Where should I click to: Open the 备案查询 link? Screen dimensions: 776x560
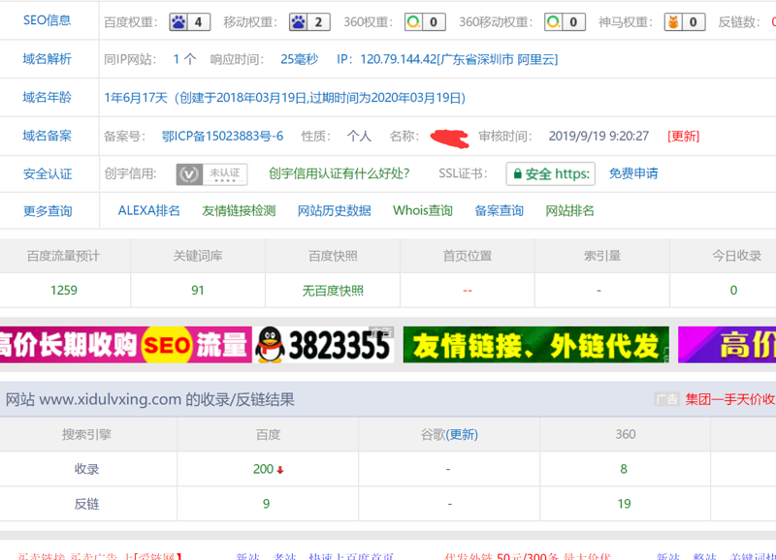[499, 210]
